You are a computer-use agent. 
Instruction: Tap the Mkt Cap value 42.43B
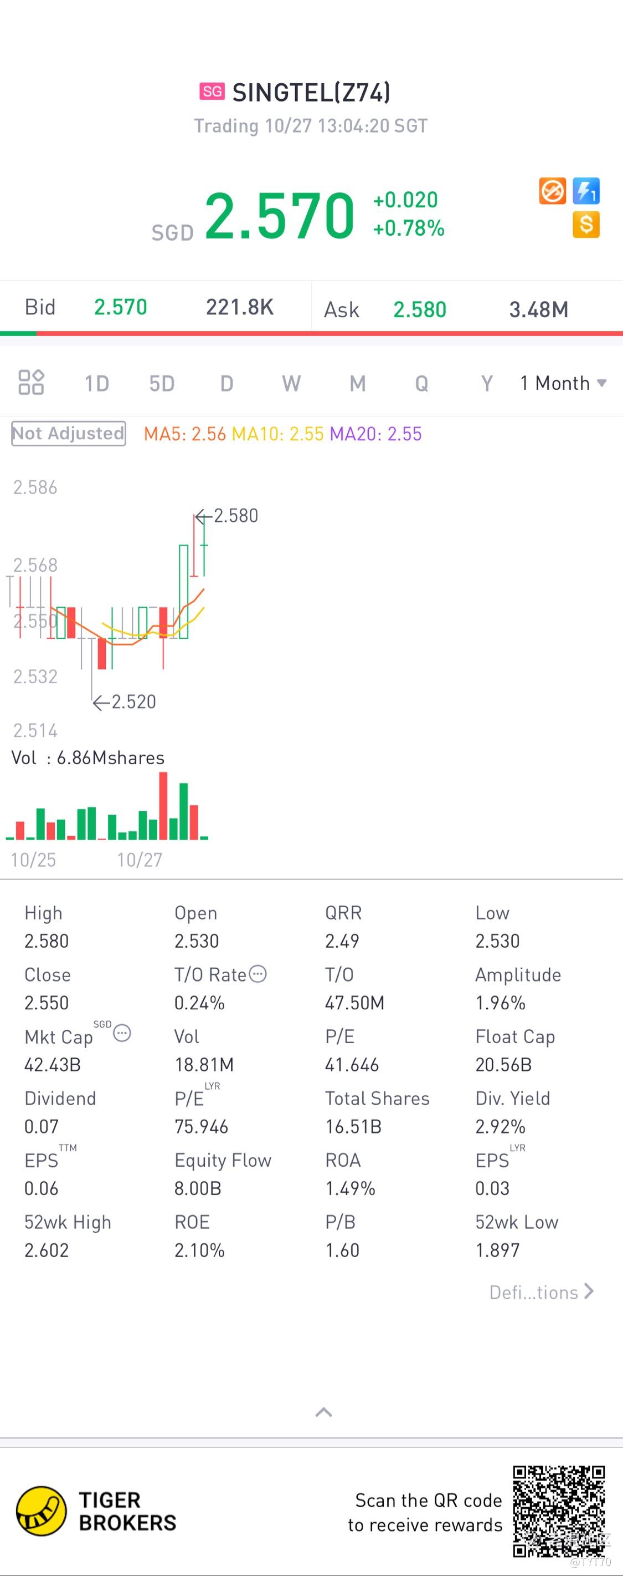(53, 1065)
